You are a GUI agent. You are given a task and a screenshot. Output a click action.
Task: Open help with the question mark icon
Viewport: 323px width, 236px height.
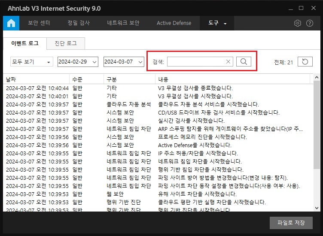tap(310, 23)
